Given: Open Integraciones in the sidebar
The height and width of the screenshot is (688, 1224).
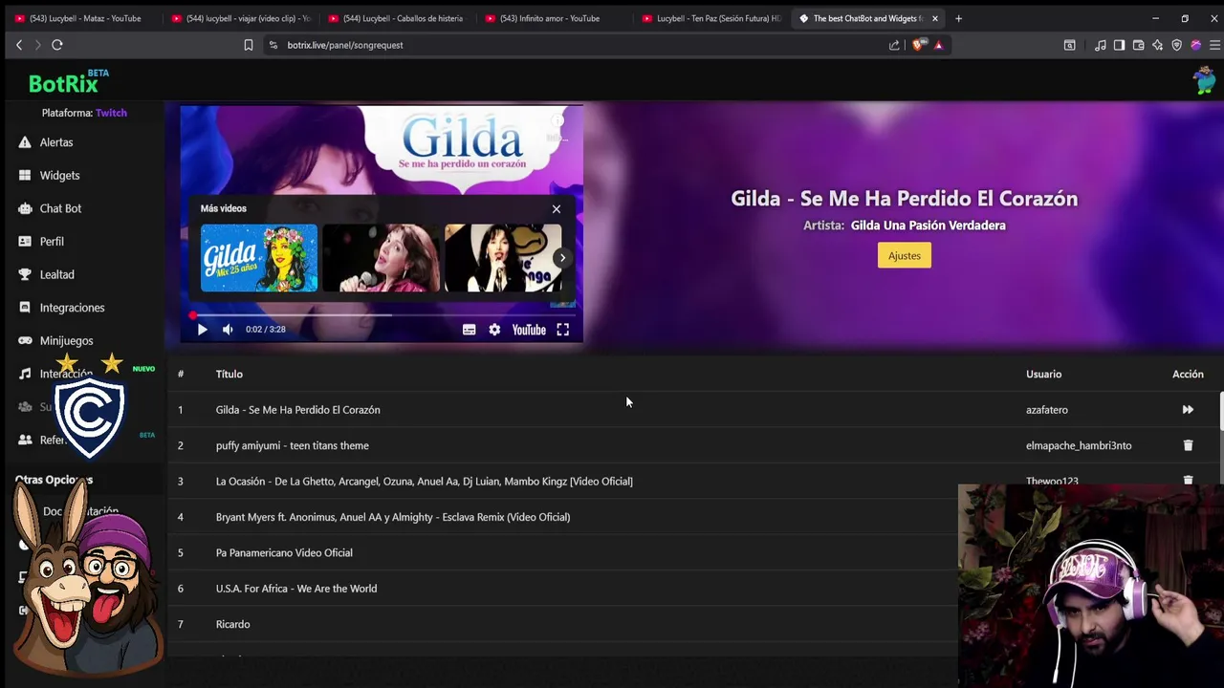Looking at the screenshot, I should (72, 308).
